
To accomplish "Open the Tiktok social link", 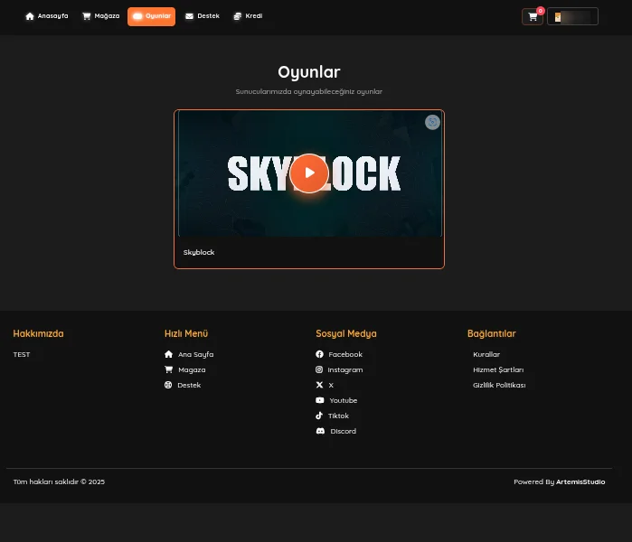I will (338, 416).
